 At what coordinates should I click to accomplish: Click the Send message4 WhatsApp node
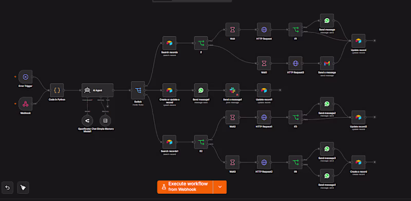327,176
